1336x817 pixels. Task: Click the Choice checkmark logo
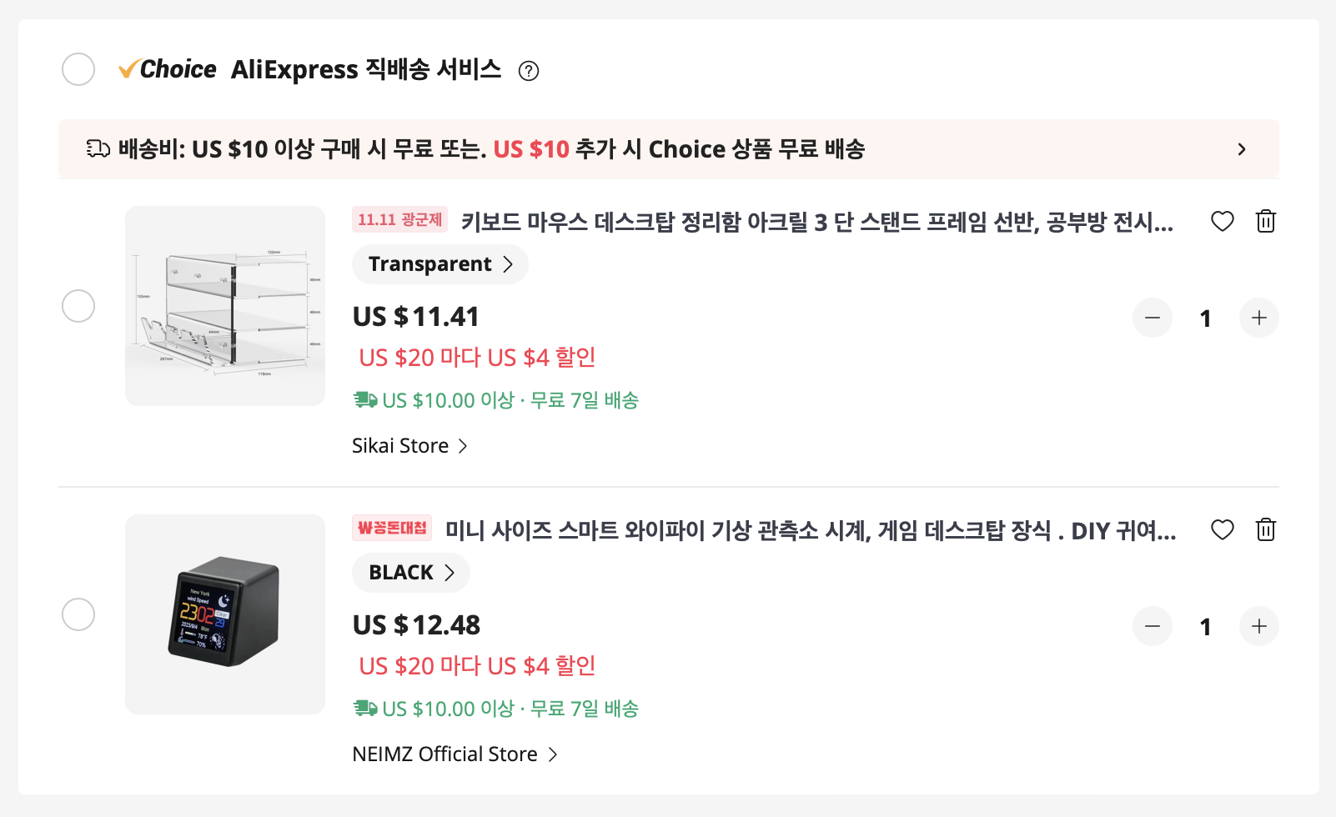pos(128,68)
